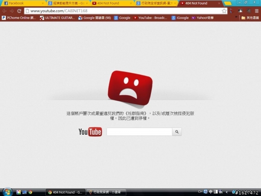The image size is (261, 196).
Task: Switch to the second tab titled 經濟動能推升方案
Action: click(x=68, y=3)
